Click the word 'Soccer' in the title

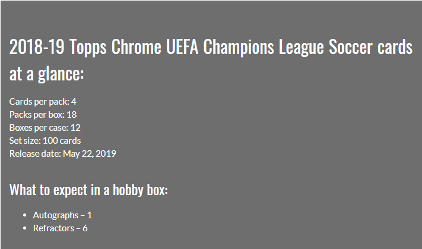[351, 47]
